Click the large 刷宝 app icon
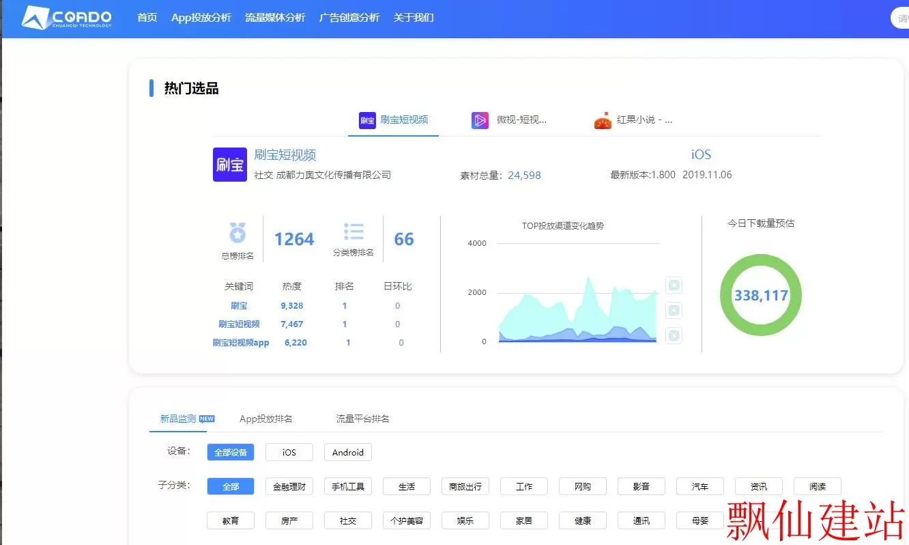The height and width of the screenshot is (545, 909). pos(230,165)
